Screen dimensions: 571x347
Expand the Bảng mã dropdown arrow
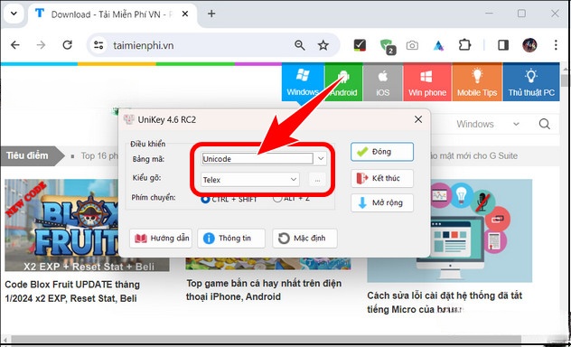tap(321, 159)
